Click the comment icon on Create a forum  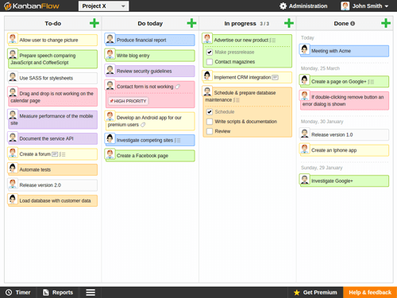(x=55, y=154)
